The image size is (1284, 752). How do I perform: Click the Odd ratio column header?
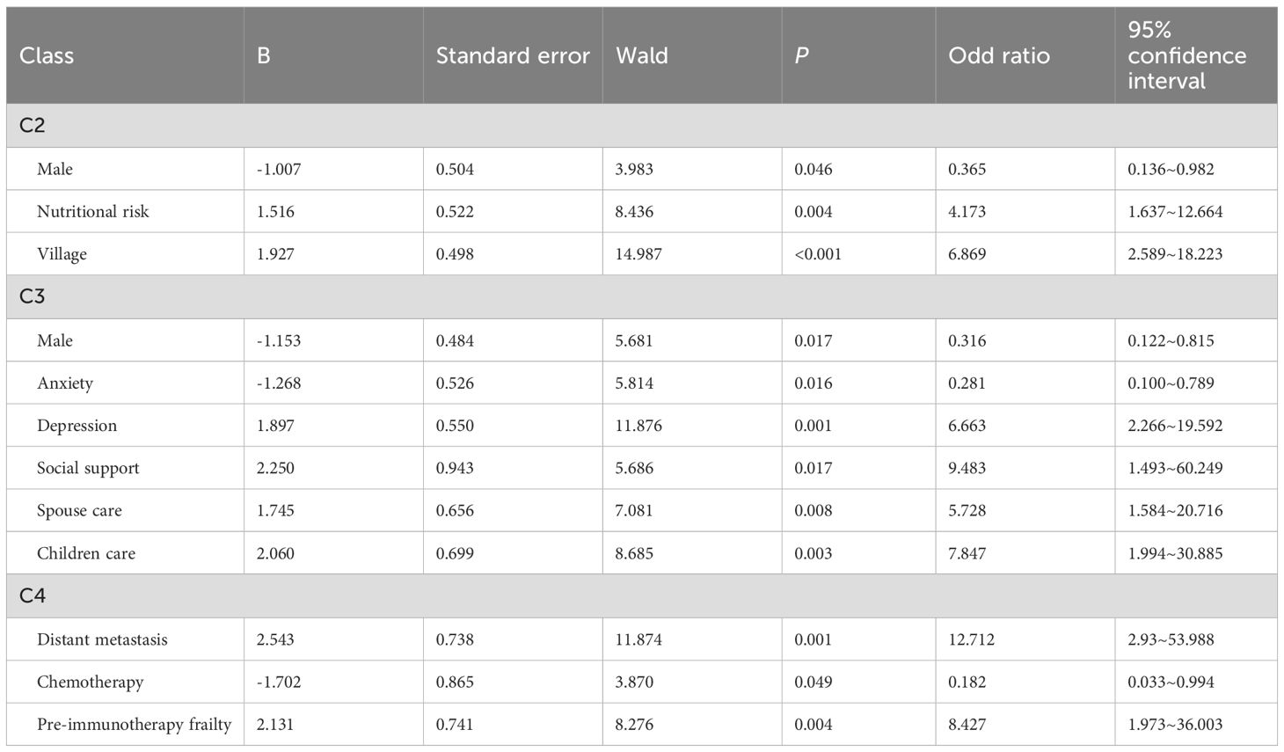[999, 55]
